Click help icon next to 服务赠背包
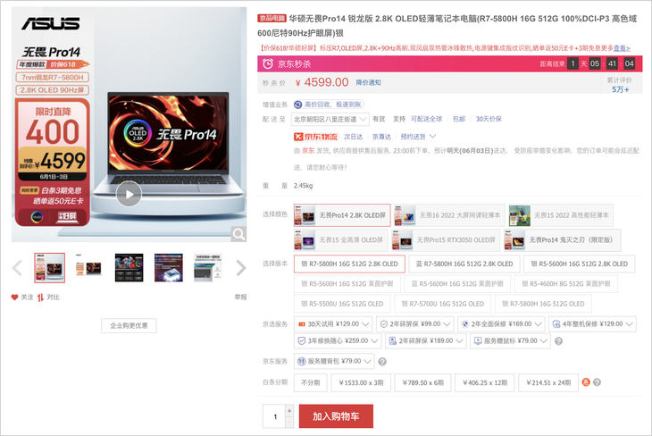 tap(382, 362)
